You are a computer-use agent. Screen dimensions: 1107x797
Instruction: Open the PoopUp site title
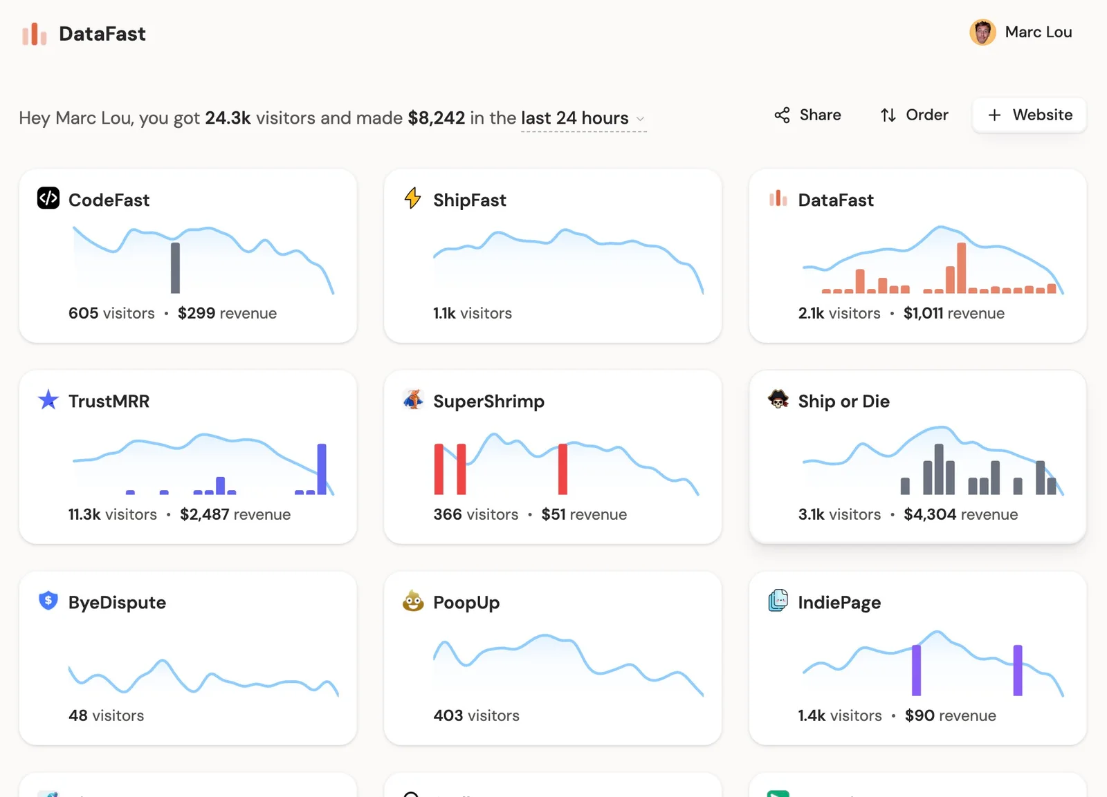click(x=466, y=603)
